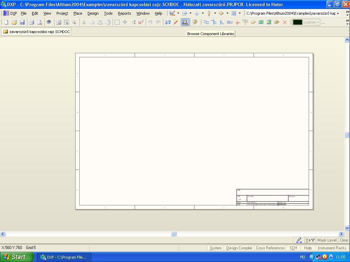
Task: Click the Clear button
Action: 344,240
